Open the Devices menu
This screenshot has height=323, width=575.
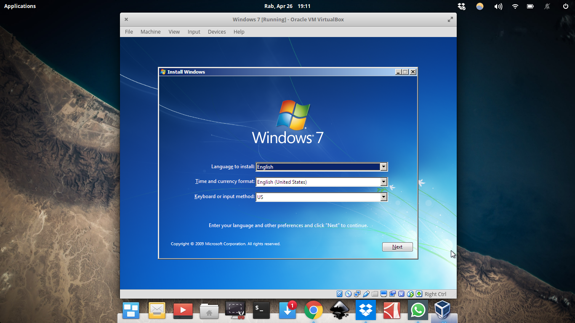(217, 32)
